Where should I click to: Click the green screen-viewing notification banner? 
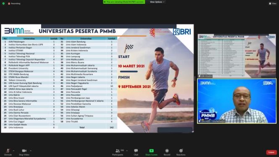coord(124,2)
